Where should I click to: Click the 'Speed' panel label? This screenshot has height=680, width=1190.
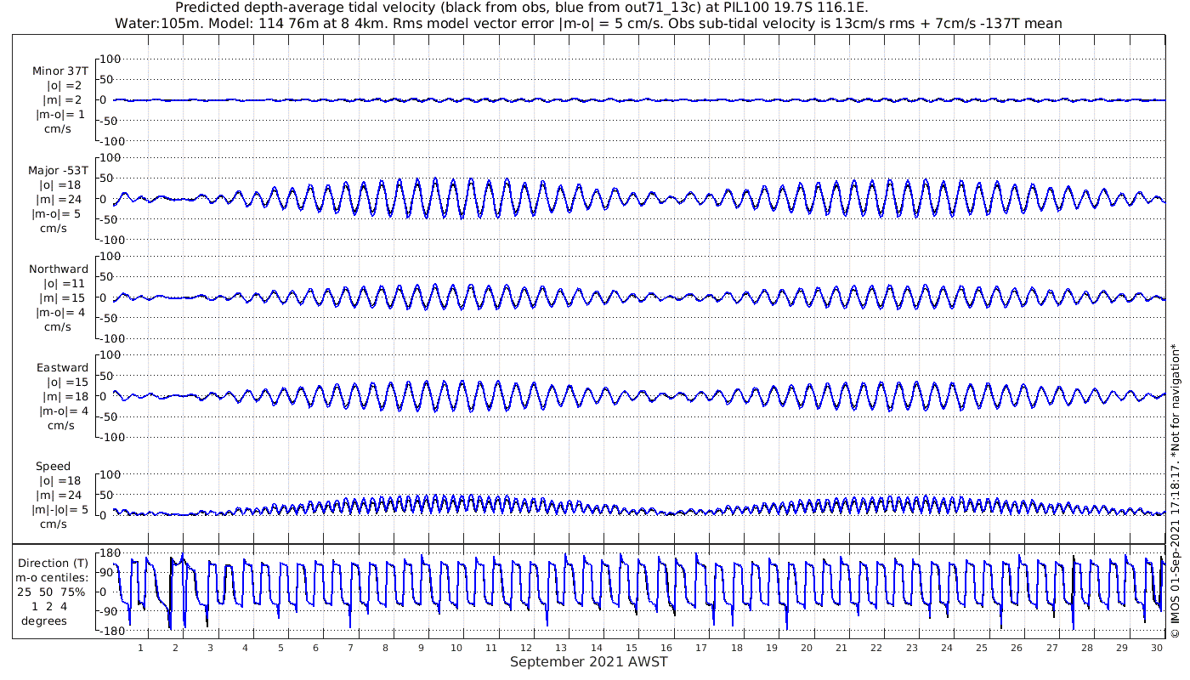coord(53,467)
